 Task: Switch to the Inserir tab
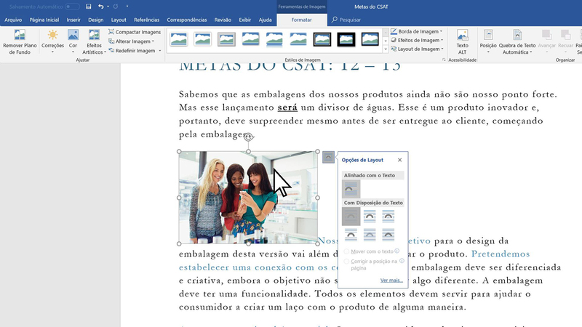(73, 20)
